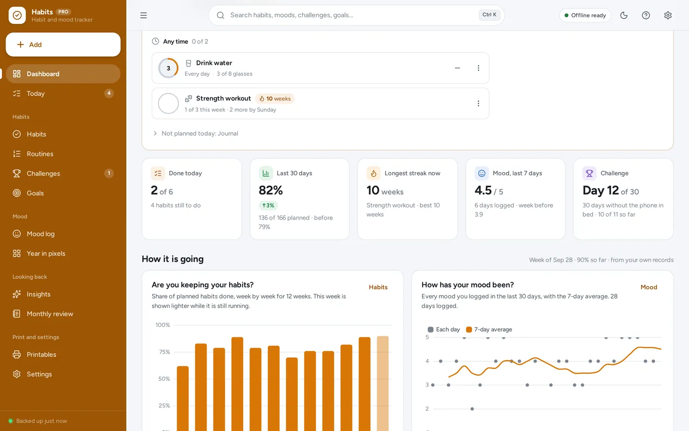Viewport: 689px width, 431px height.
Task: Toggle dark mode moon icon
Action: tap(624, 15)
